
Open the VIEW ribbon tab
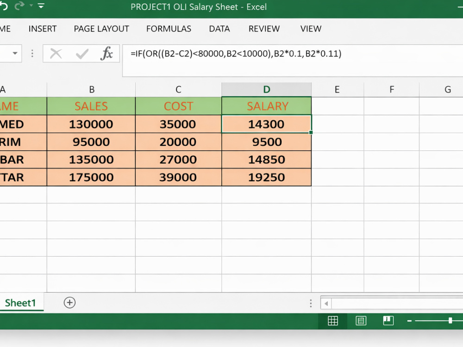[311, 29]
